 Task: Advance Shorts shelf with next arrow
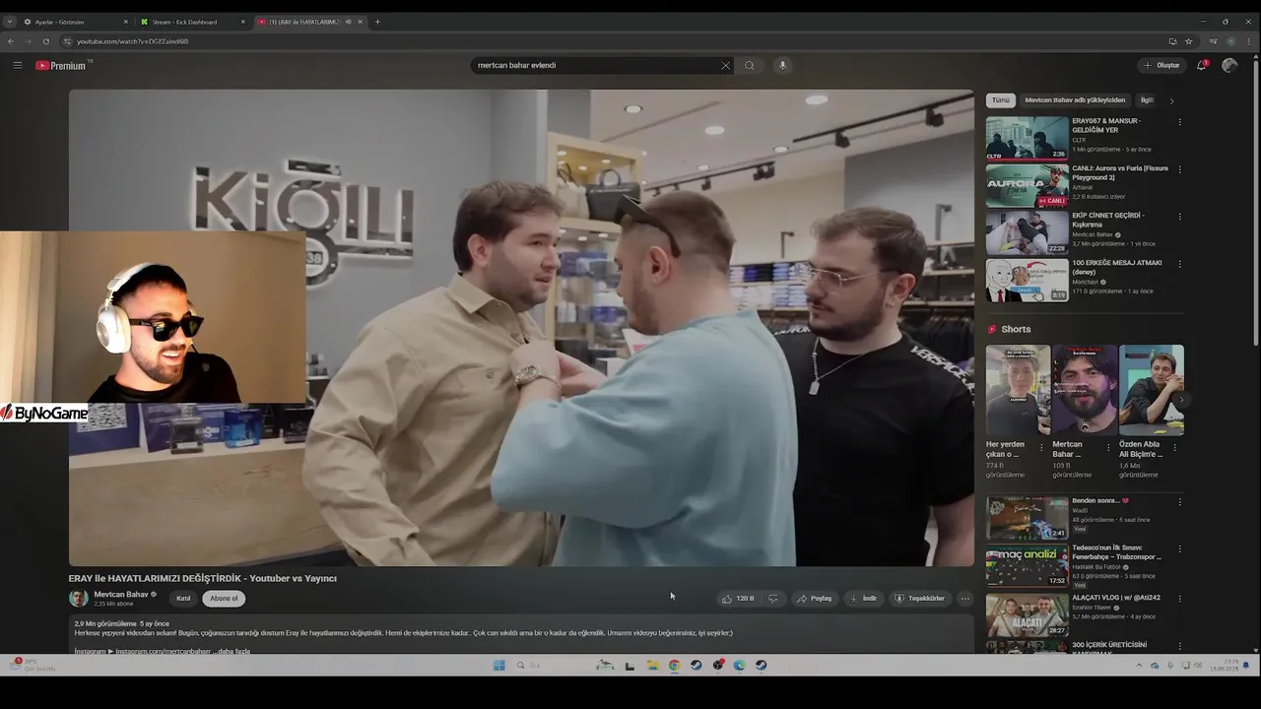(1181, 400)
